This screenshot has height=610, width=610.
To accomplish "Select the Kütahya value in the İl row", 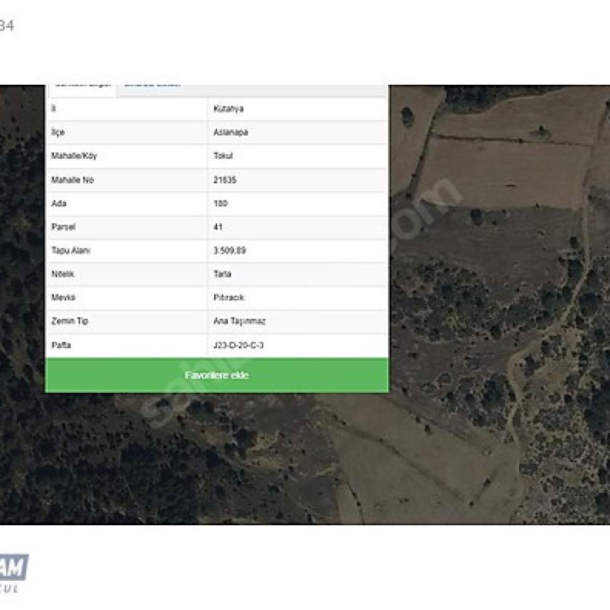I will 228,109.
